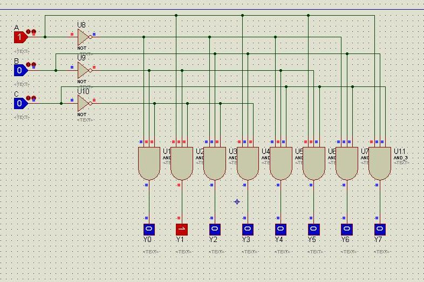Click the blue Y5 logic probe box
Screen dimensions: 424x282
click(x=313, y=230)
